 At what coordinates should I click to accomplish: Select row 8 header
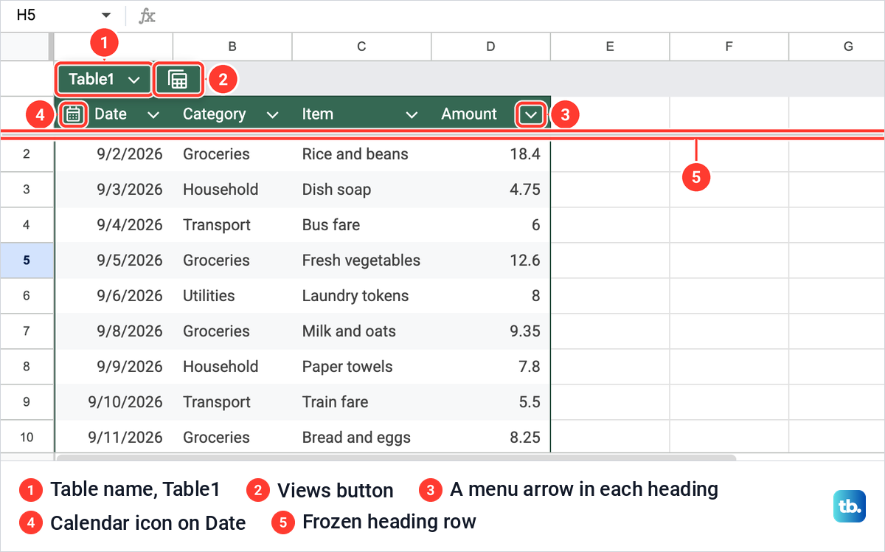point(27,367)
